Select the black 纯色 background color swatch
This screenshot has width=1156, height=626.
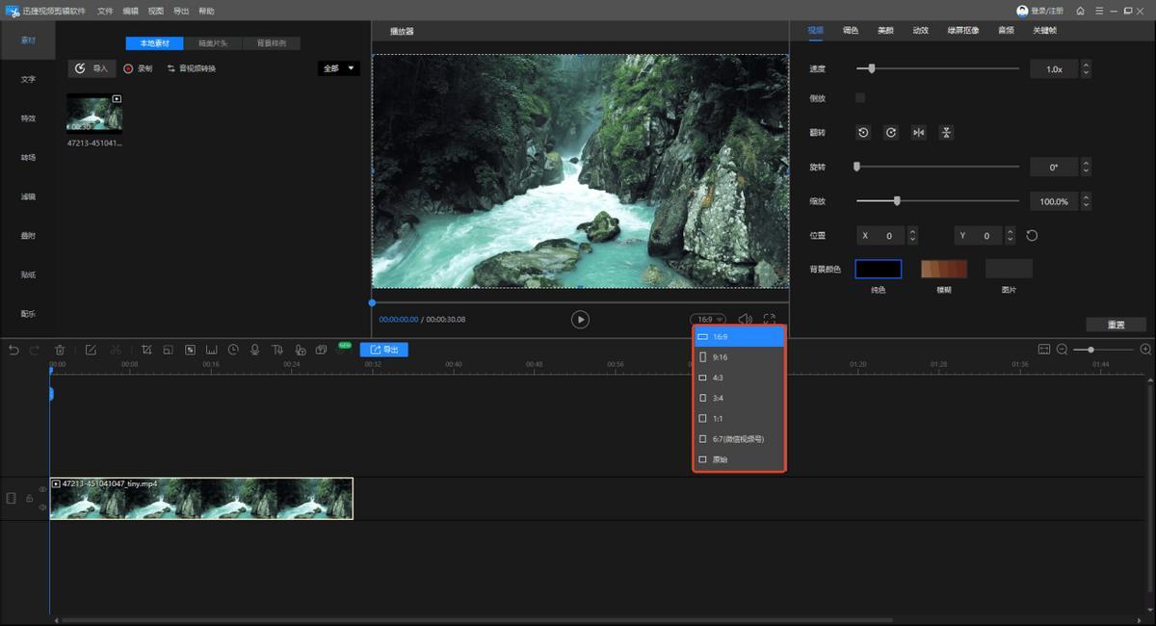[878, 270]
